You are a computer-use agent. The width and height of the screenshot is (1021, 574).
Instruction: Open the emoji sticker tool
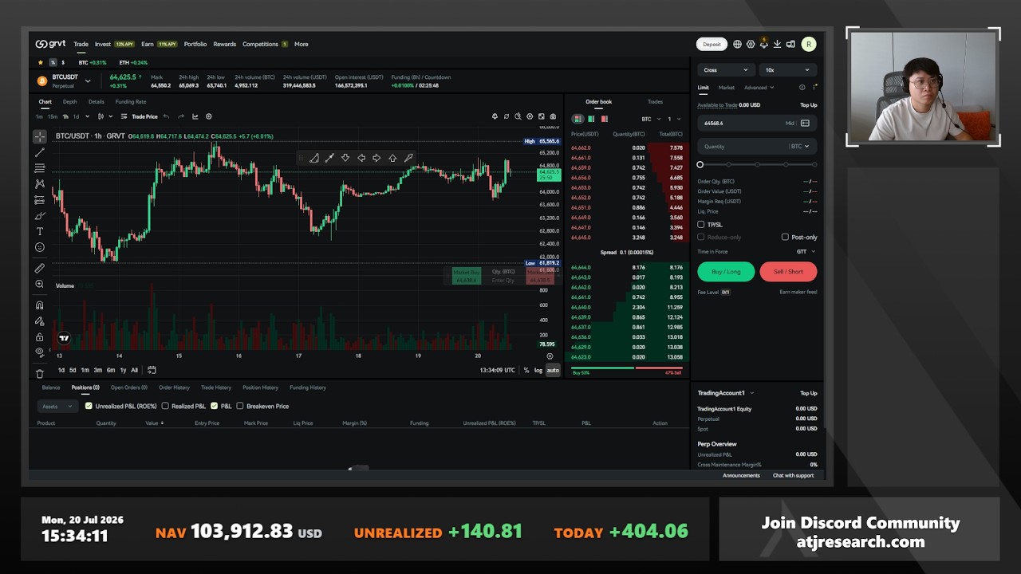pos(39,247)
